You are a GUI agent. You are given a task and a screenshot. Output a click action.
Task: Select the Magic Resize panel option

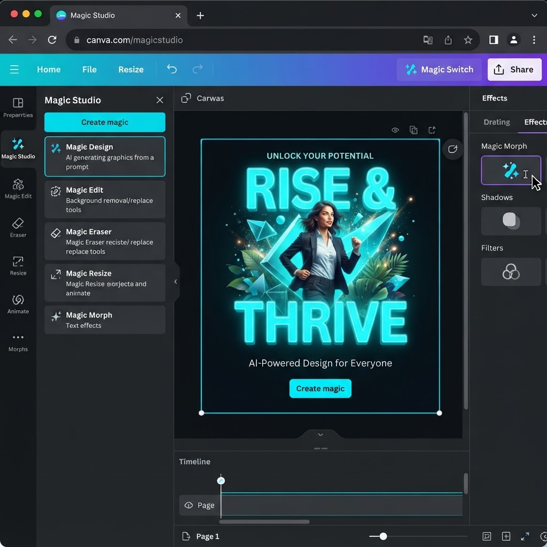105,283
